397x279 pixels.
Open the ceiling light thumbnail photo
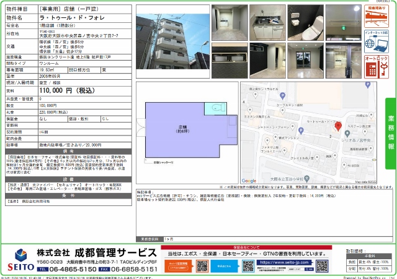tap(344, 22)
